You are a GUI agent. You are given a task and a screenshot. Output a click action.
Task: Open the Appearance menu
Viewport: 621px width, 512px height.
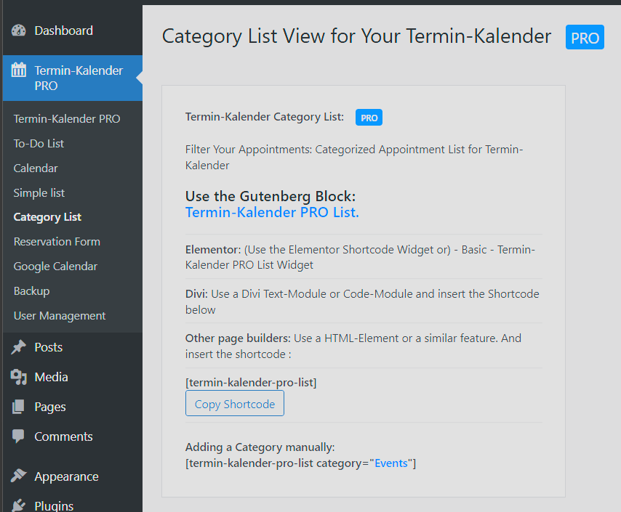tap(73, 476)
